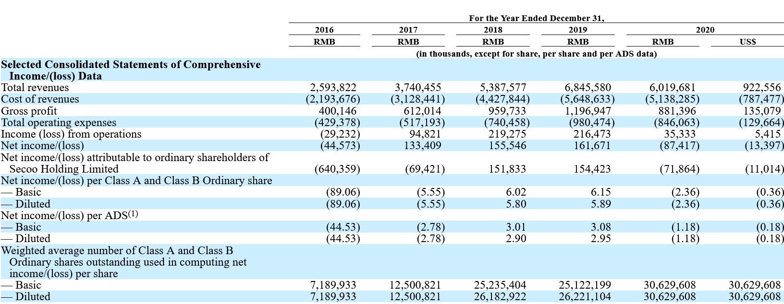Image resolution: width=784 pixels, height=304 pixels.
Task: Click the 2018 column heading
Action: pyautogui.click(x=493, y=30)
